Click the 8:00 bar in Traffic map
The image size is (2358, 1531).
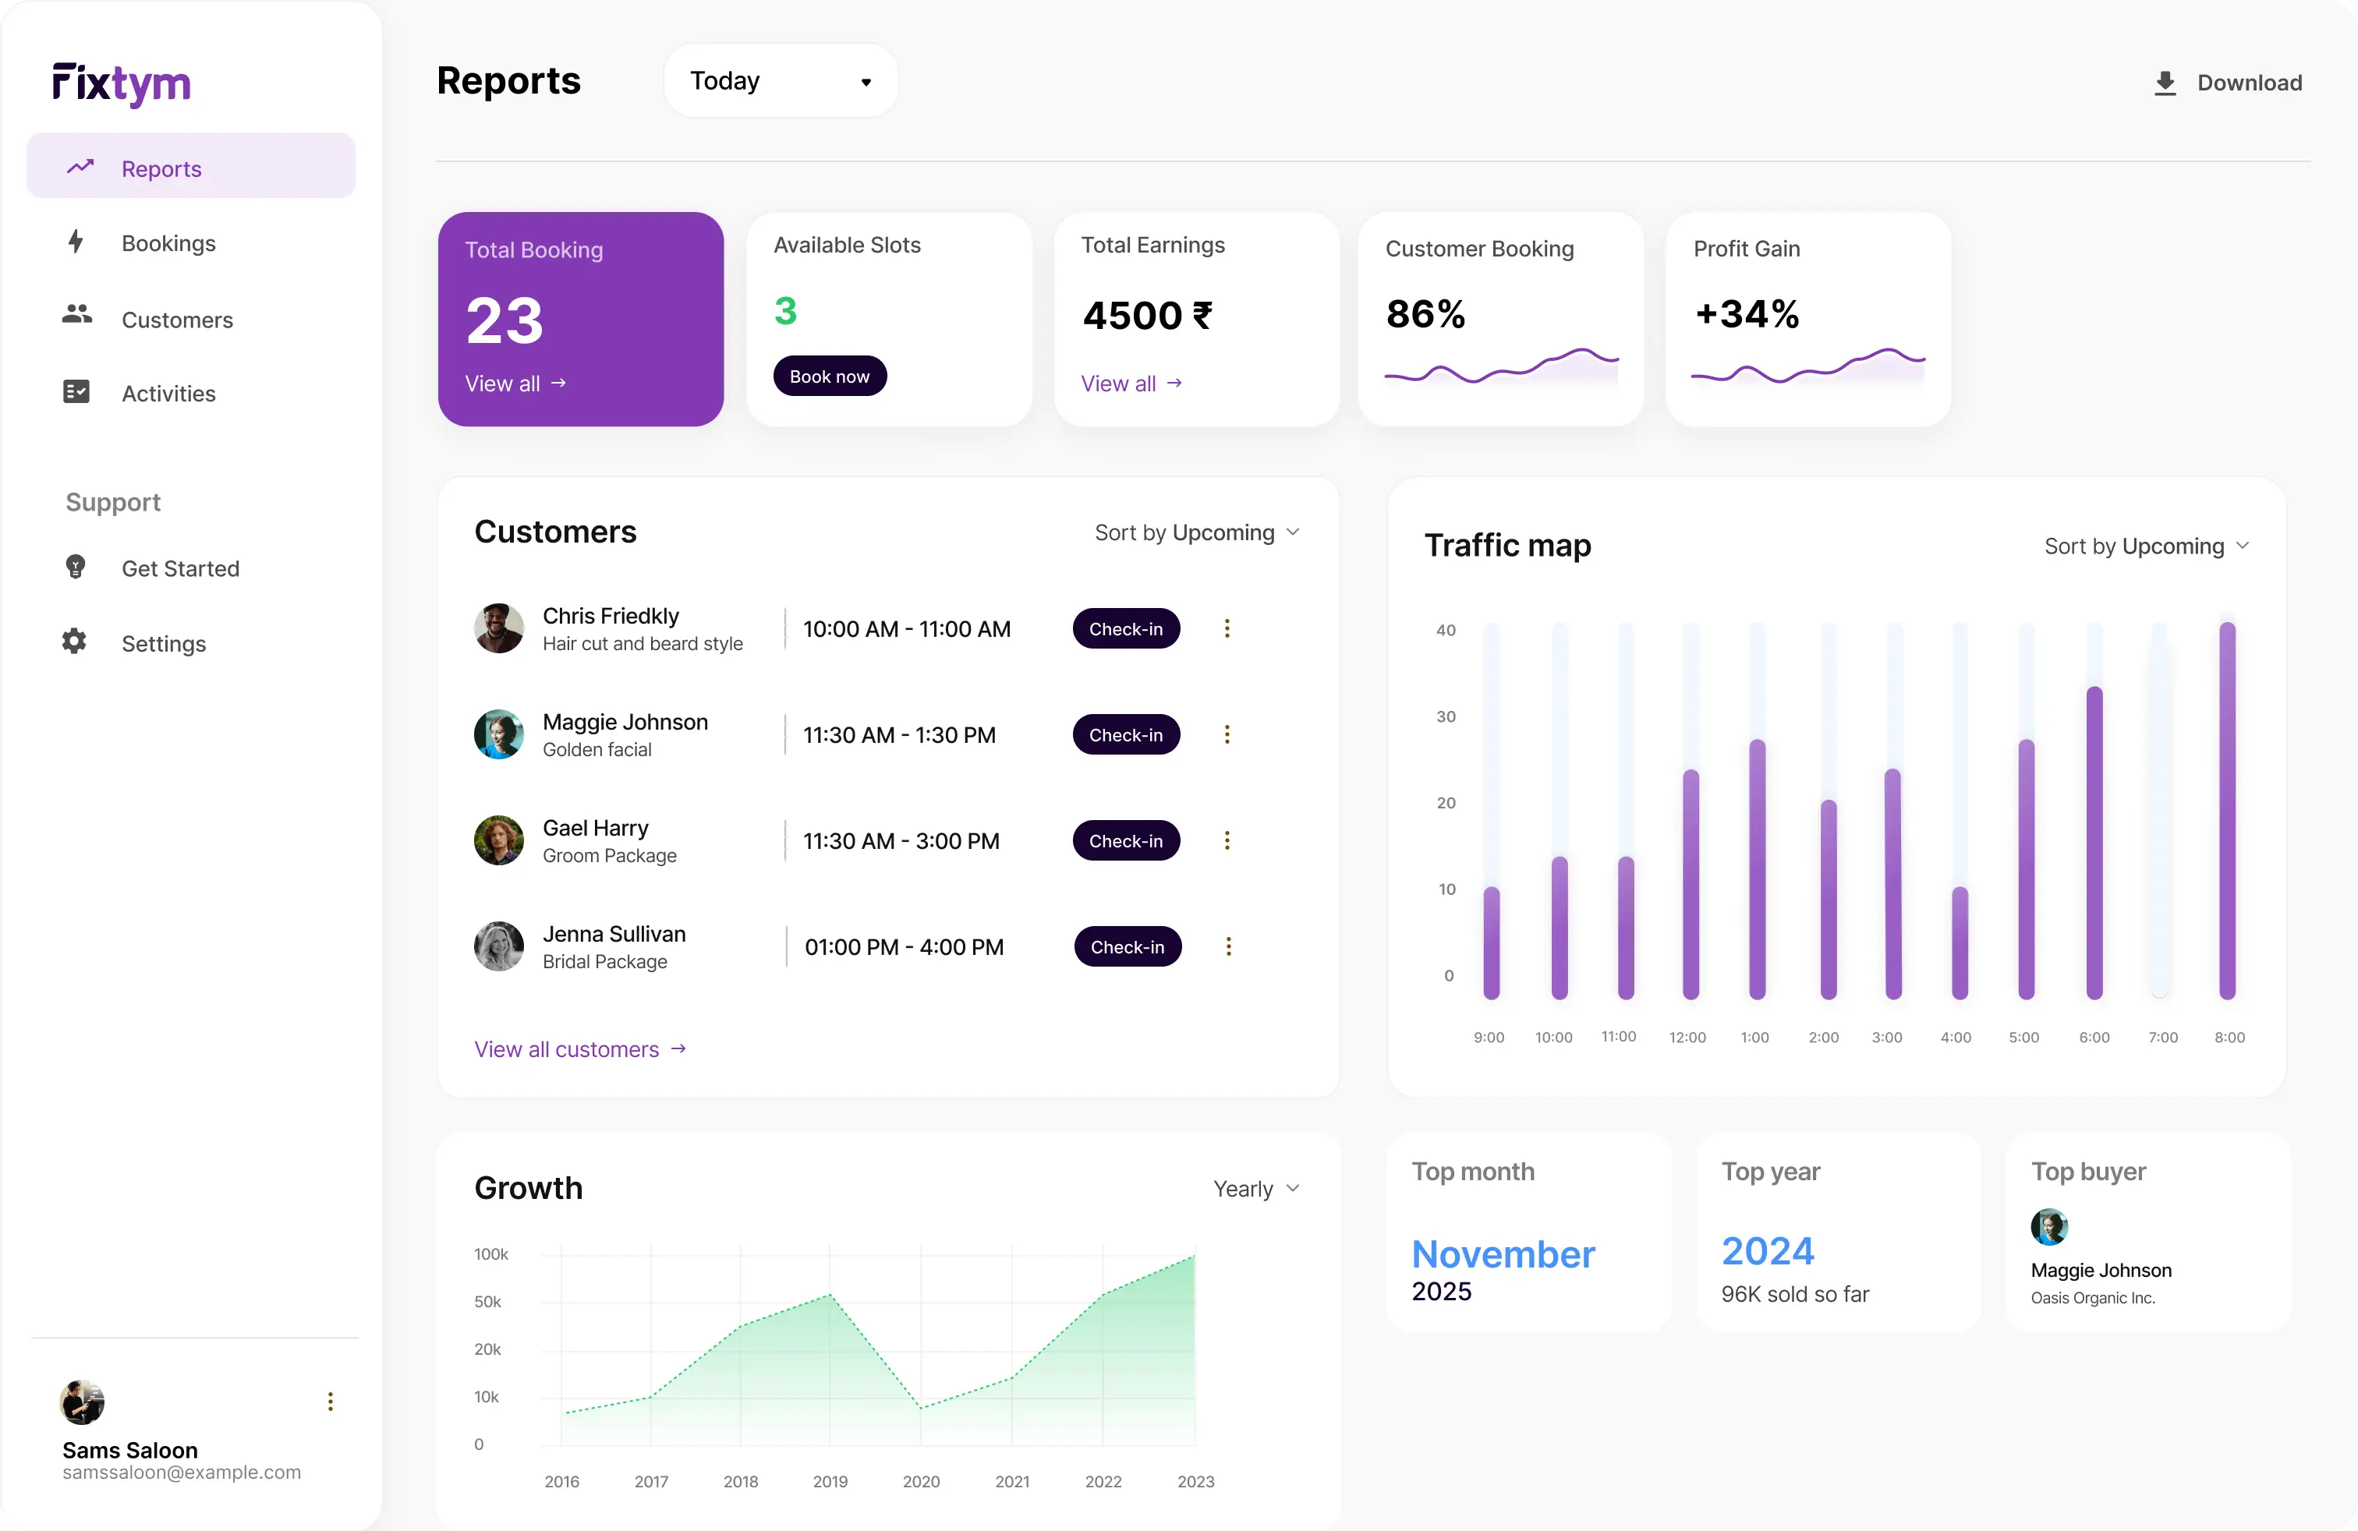pyautogui.click(x=2227, y=812)
